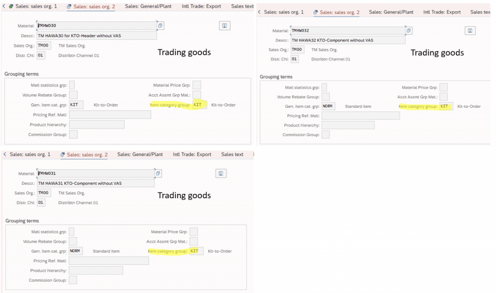Click back chevron in TMHW031 tab strip
The width and height of the screenshot is (496, 293).
[x=5, y=154]
